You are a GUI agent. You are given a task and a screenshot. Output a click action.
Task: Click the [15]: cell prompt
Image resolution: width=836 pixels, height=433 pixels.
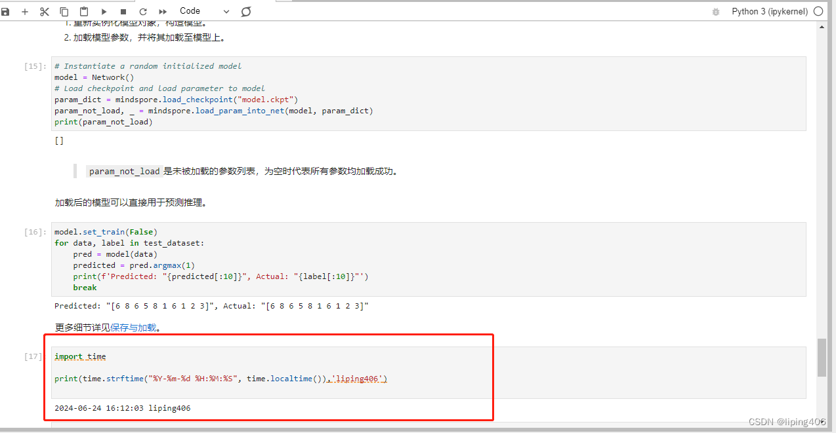point(35,66)
